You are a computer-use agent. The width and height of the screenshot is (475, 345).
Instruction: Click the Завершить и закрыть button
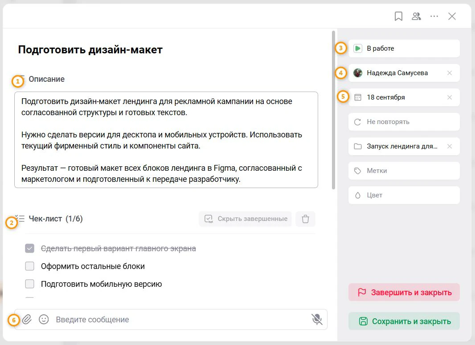click(404, 293)
